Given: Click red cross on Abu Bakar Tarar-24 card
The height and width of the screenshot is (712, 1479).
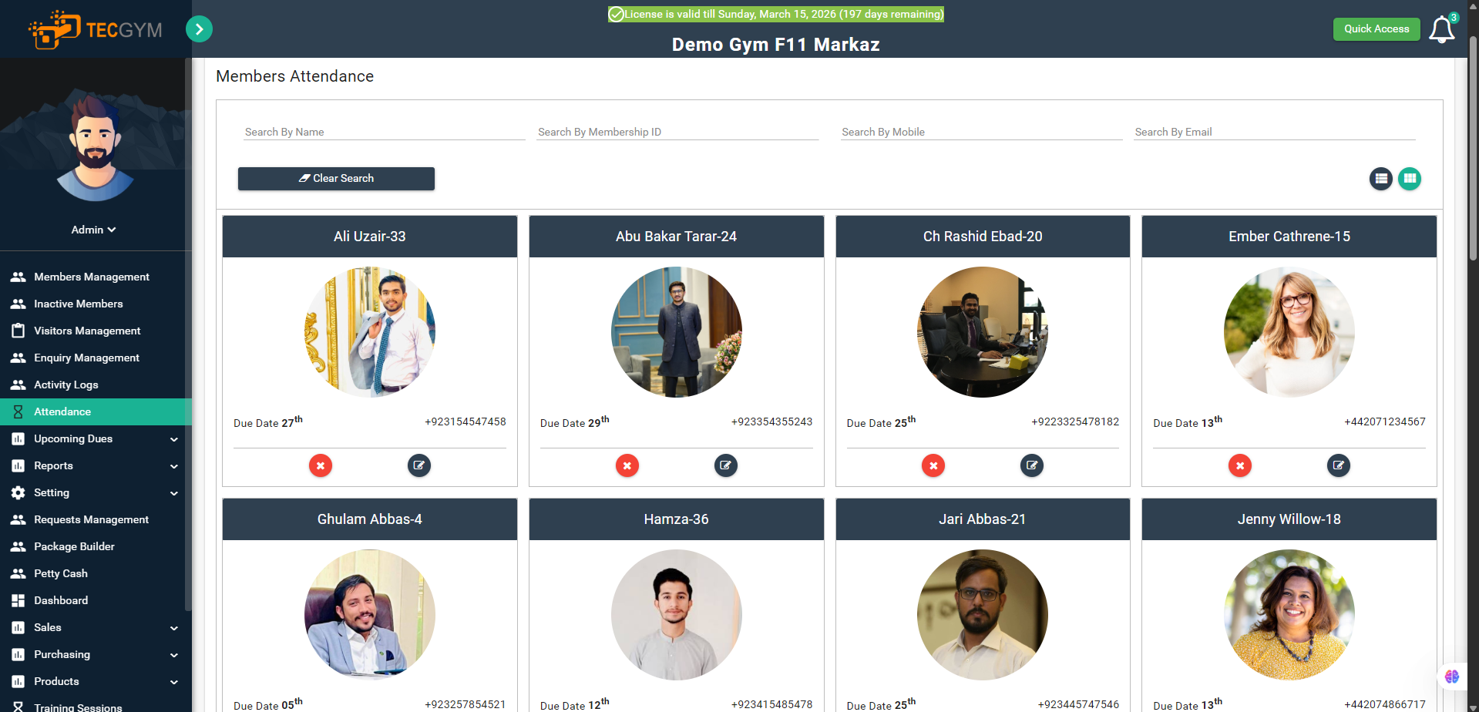Looking at the screenshot, I should [627, 465].
